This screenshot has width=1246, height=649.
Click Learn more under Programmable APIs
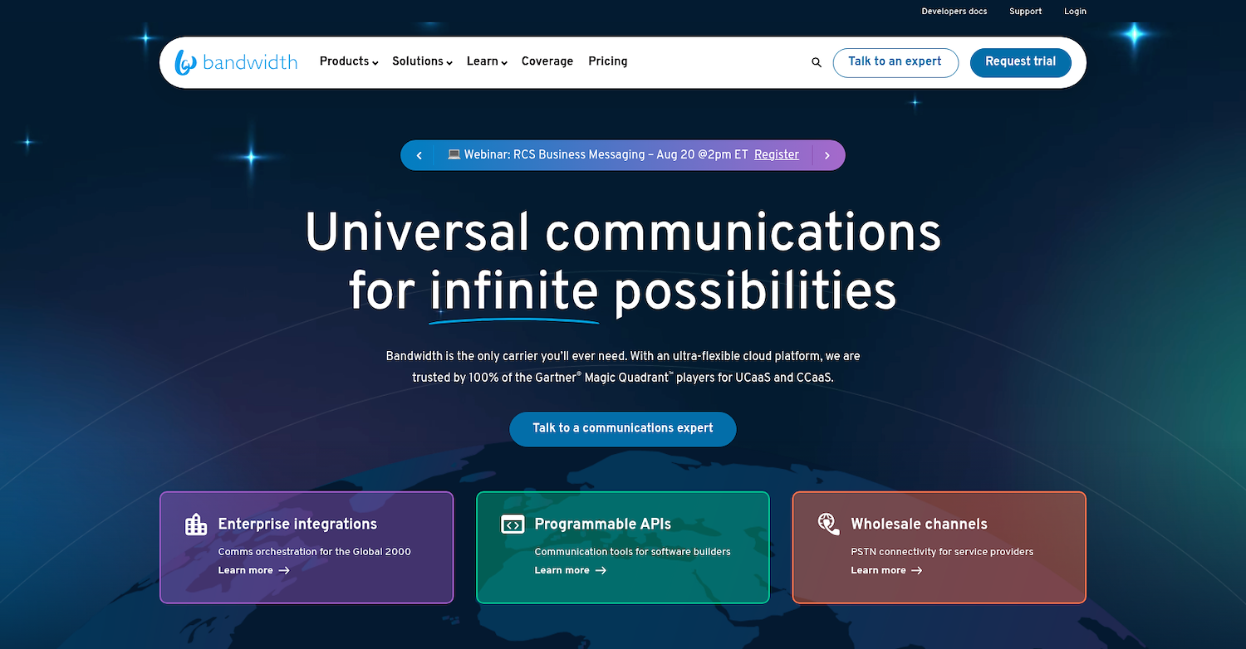point(562,571)
